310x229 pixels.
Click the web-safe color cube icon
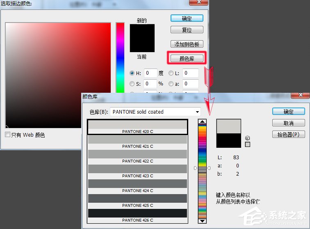pos(247,137)
